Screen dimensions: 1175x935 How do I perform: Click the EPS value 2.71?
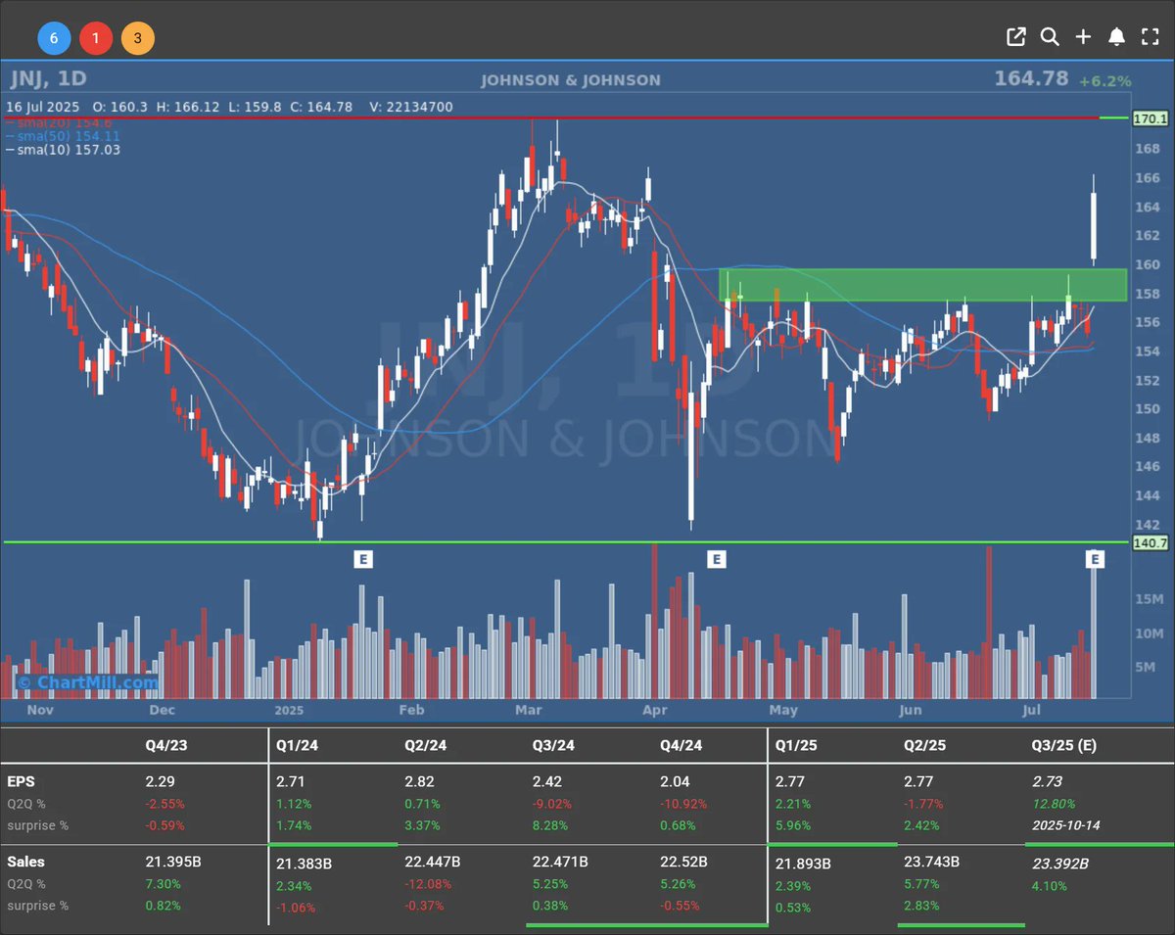pos(291,782)
